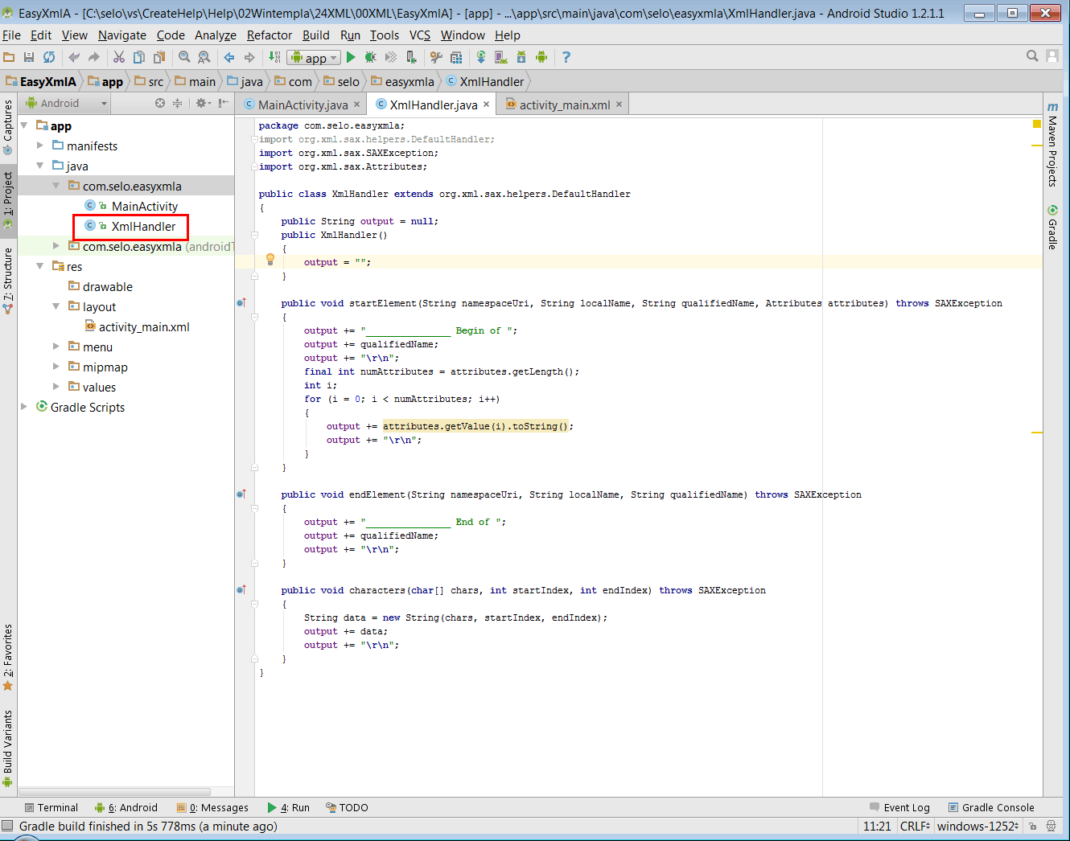The image size is (1070, 841).
Task: Open Project Structure toolbar icon
Action: (456, 57)
